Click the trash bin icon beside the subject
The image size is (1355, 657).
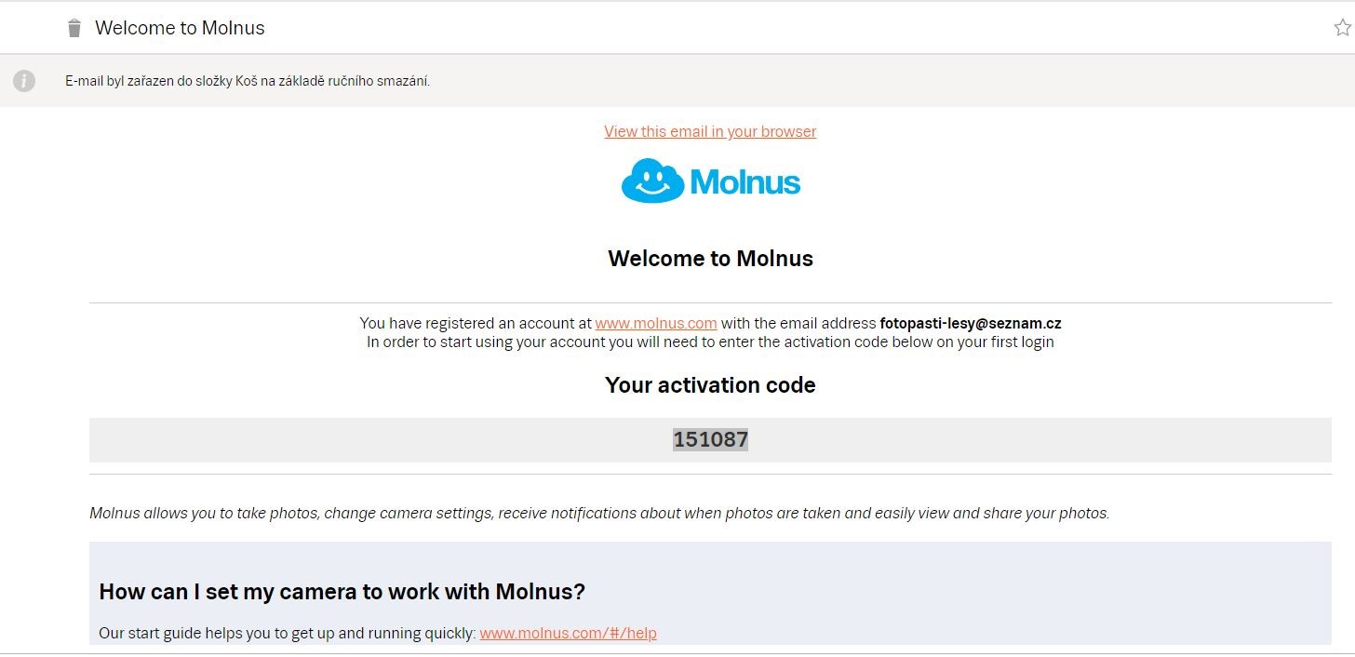tap(74, 29)
